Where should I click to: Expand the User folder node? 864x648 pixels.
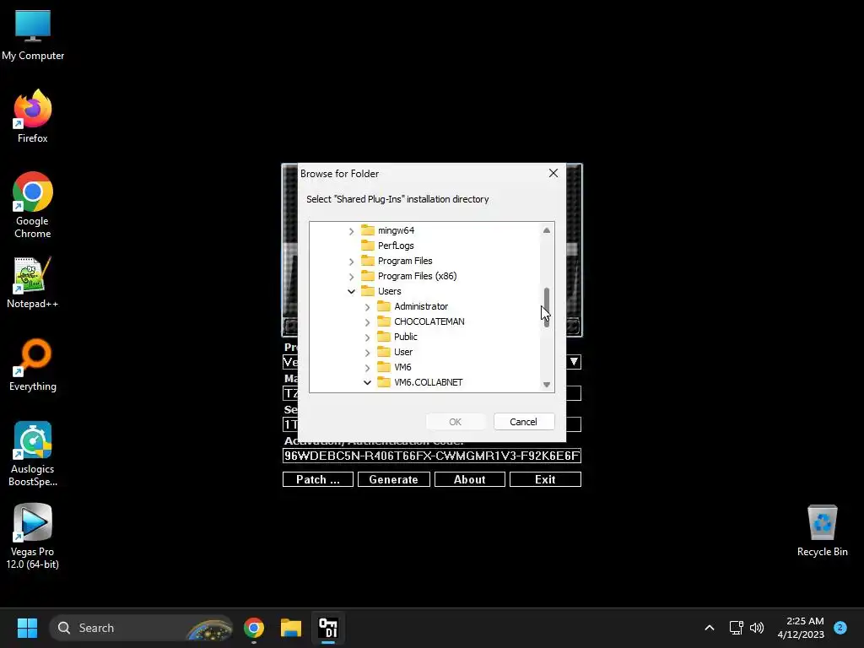(367, 352)
